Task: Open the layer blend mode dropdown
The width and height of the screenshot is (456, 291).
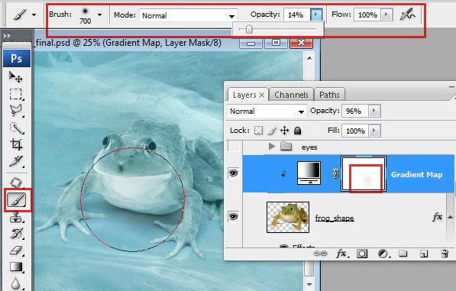Action: pyautogui.click(x=267, y=112)
